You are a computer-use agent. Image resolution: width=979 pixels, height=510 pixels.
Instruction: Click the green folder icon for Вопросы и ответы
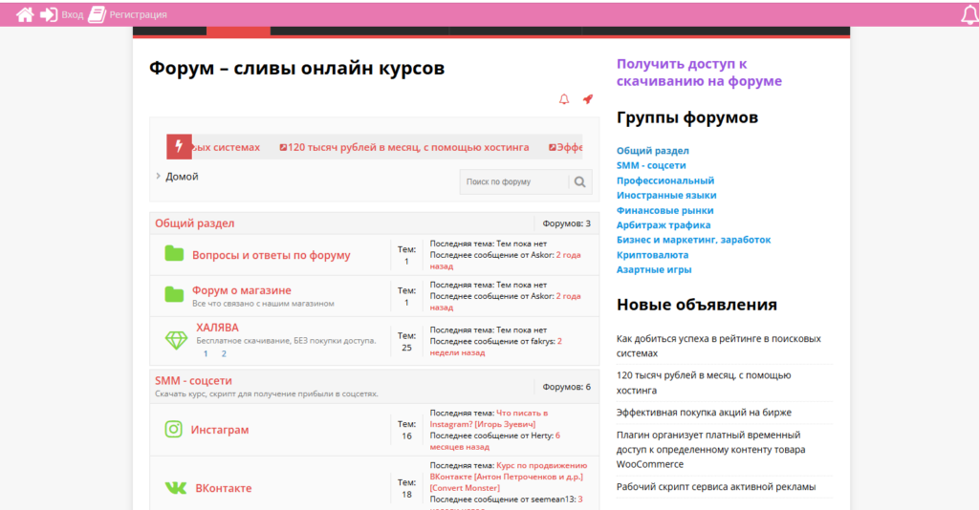(x=174, y=254)
